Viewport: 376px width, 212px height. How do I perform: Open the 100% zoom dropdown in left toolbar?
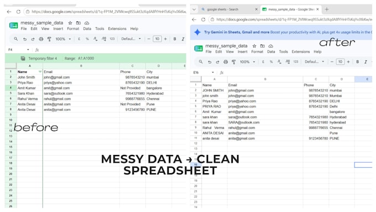(x=63, y=39)
